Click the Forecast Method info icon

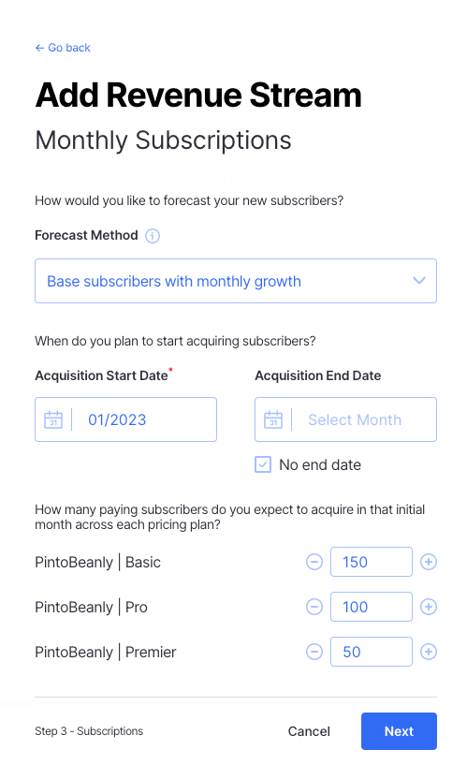tap(153, 236)
